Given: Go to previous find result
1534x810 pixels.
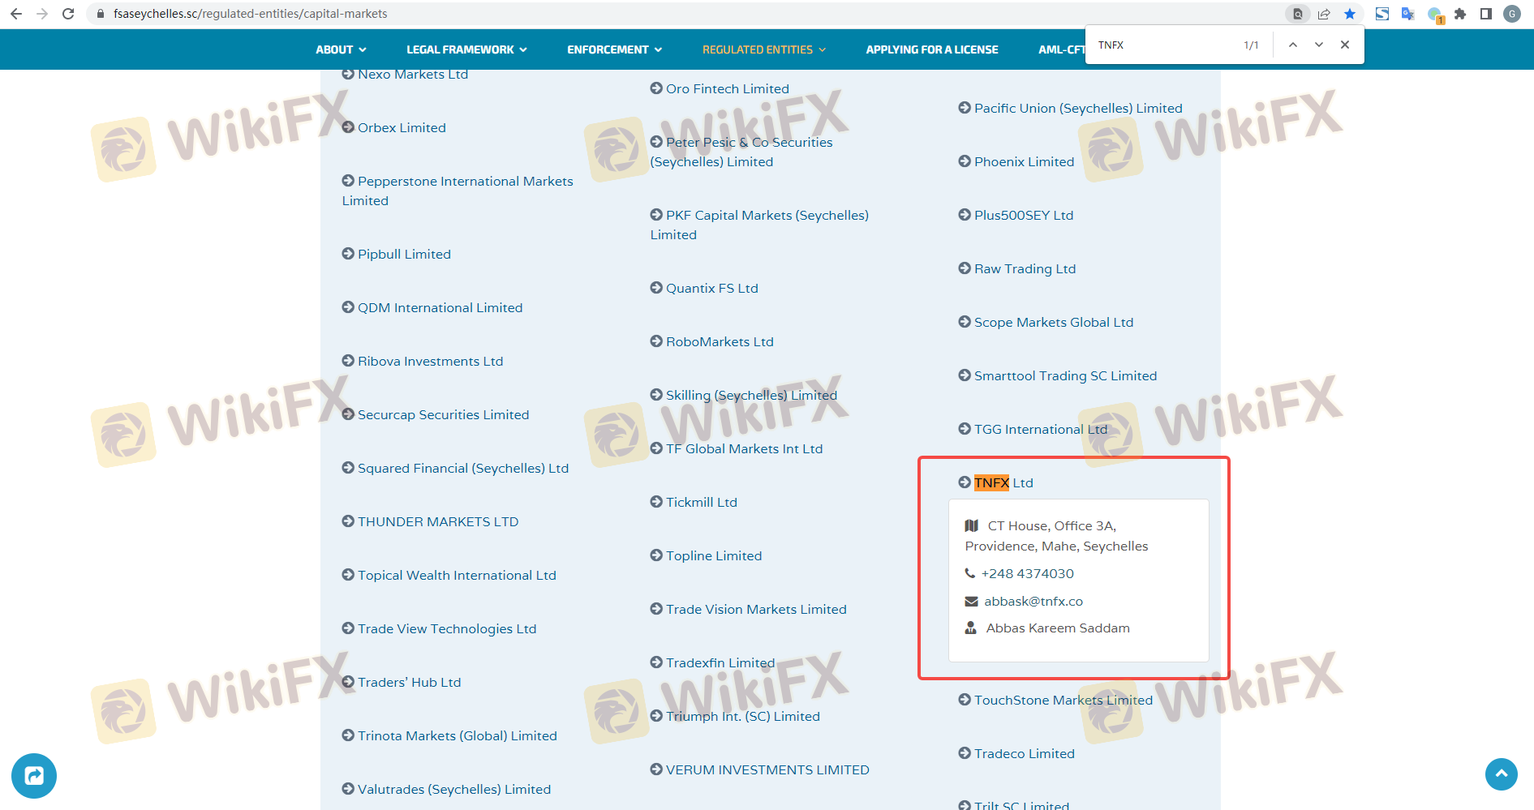Looking at the screenshot, I should point(1293,45).
